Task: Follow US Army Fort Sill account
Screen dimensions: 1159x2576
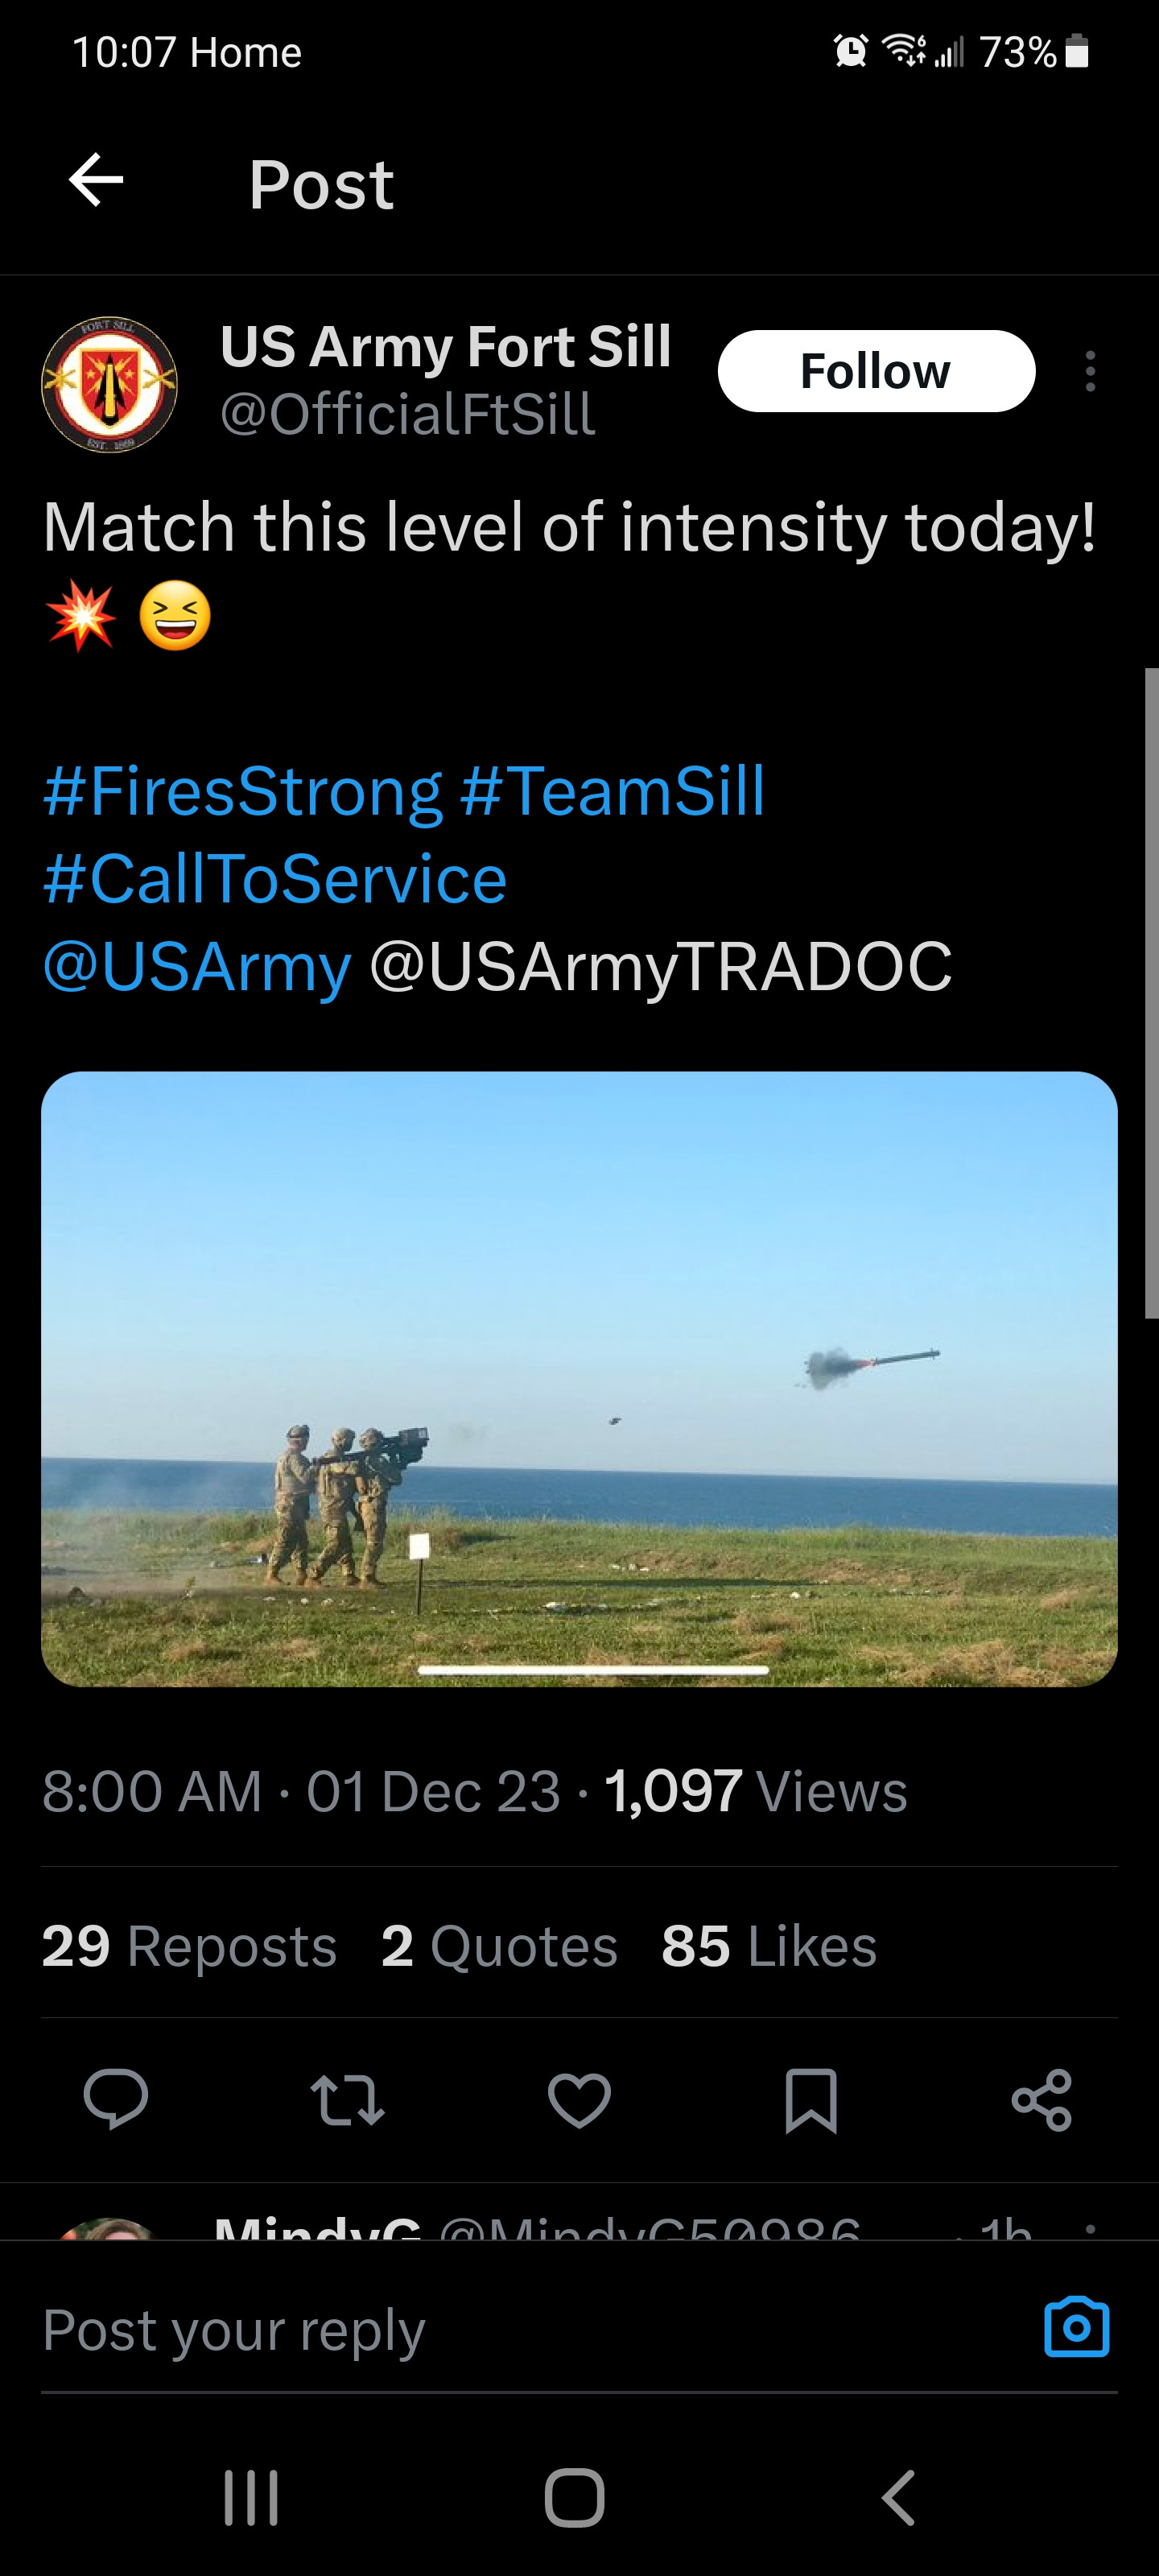Action: tap(875, 371)
